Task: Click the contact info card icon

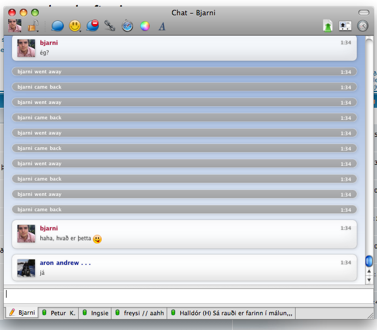Action: (x=345, y=26)
